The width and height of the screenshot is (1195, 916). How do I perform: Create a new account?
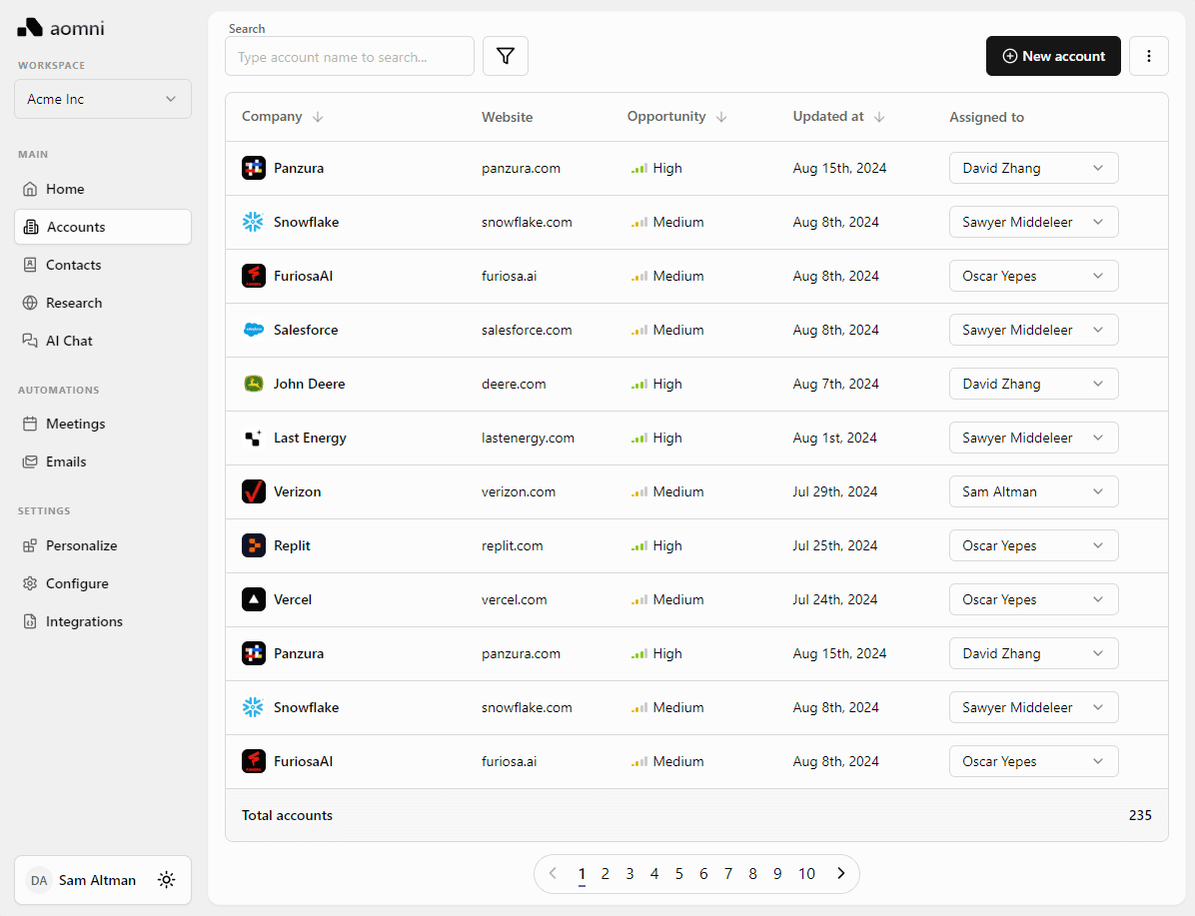coord(1053,56)
